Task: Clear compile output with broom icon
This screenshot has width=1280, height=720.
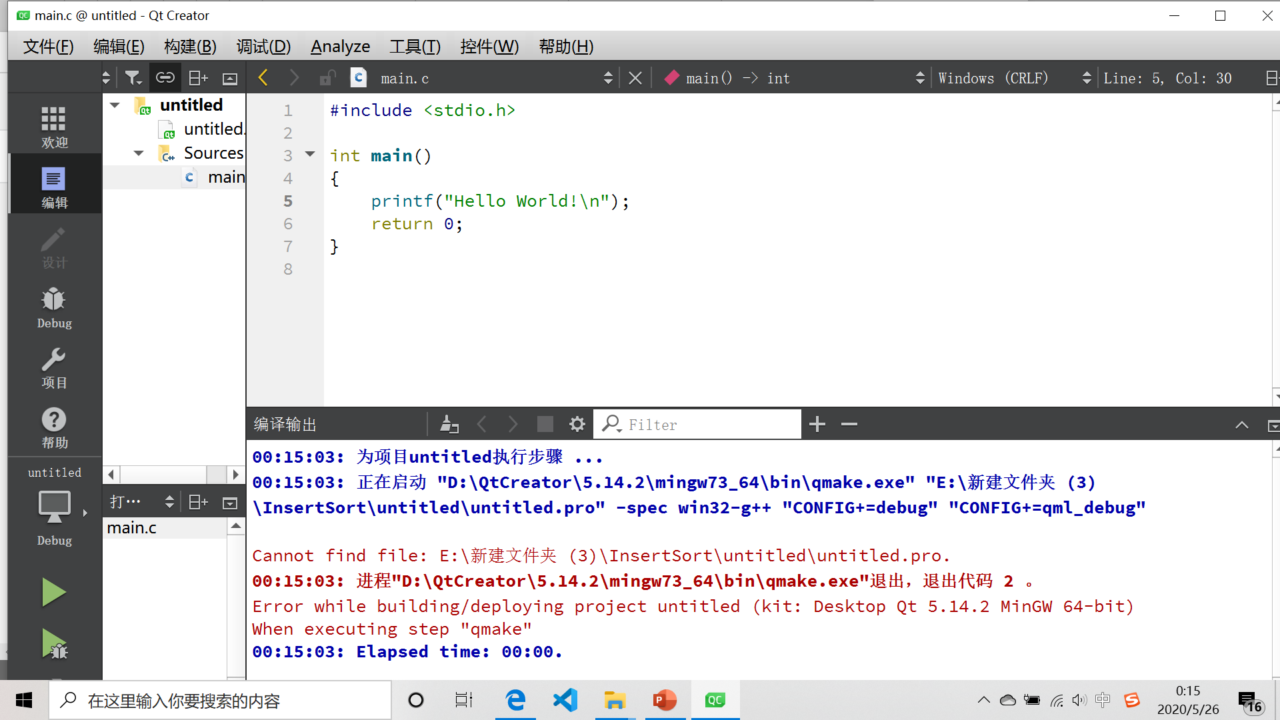Action: (x=449, y=425)
